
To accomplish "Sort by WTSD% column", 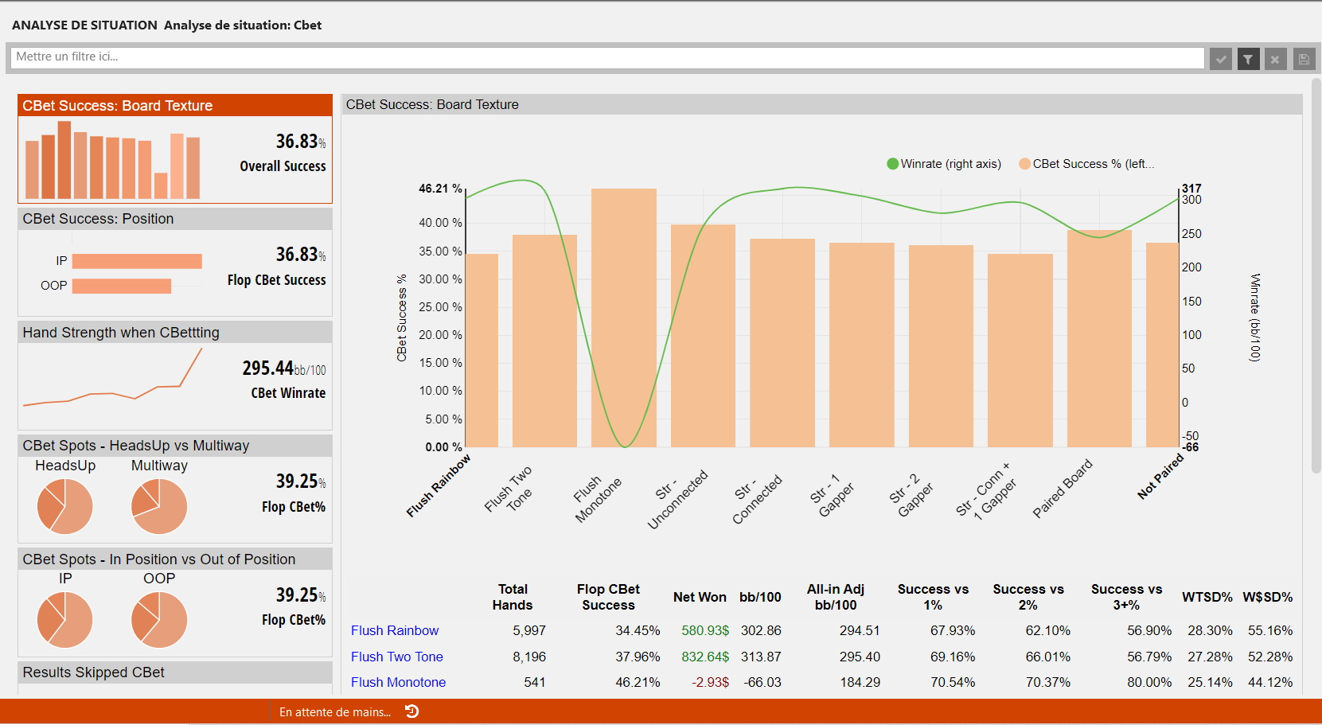I will pyautogui.click(x=1207, y=597).
